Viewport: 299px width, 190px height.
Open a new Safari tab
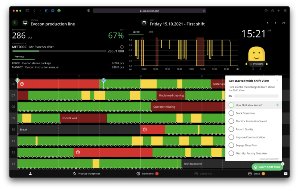click(x=278, y=11)
